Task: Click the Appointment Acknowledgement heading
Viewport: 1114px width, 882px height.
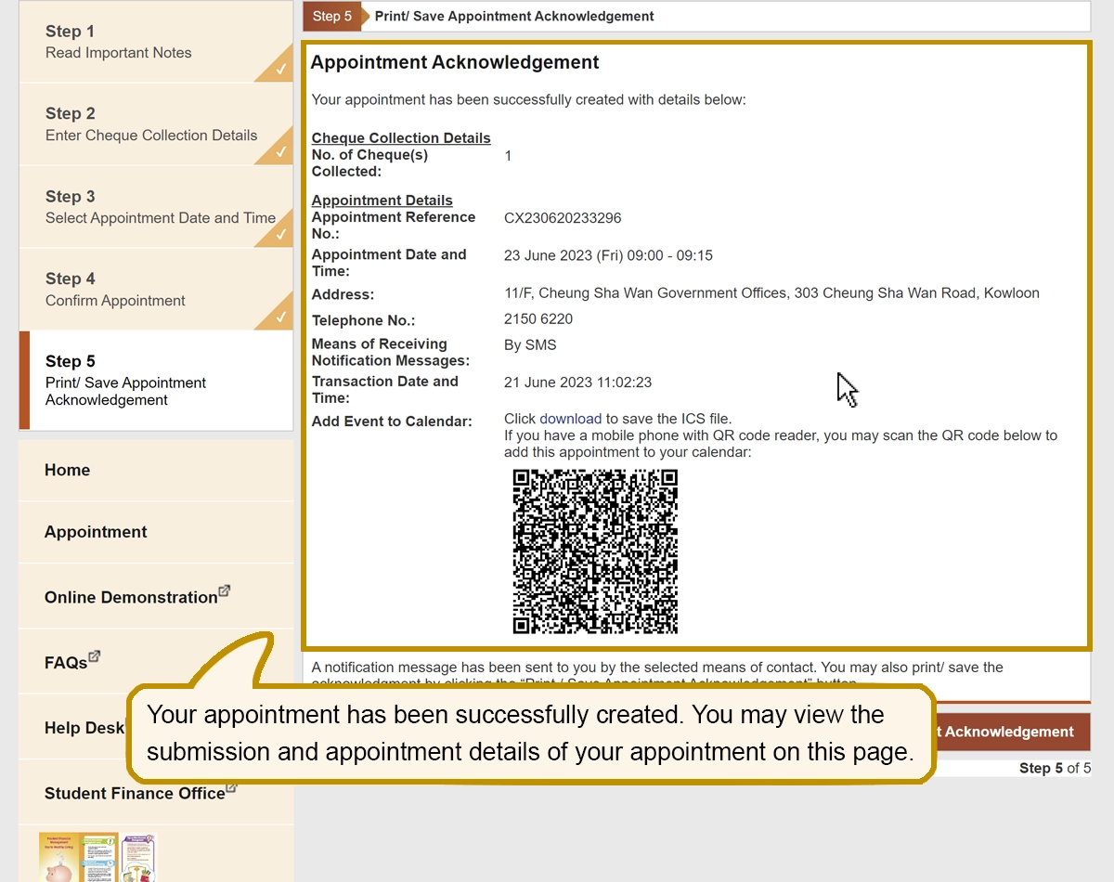Action: click(x=455, y=62)
